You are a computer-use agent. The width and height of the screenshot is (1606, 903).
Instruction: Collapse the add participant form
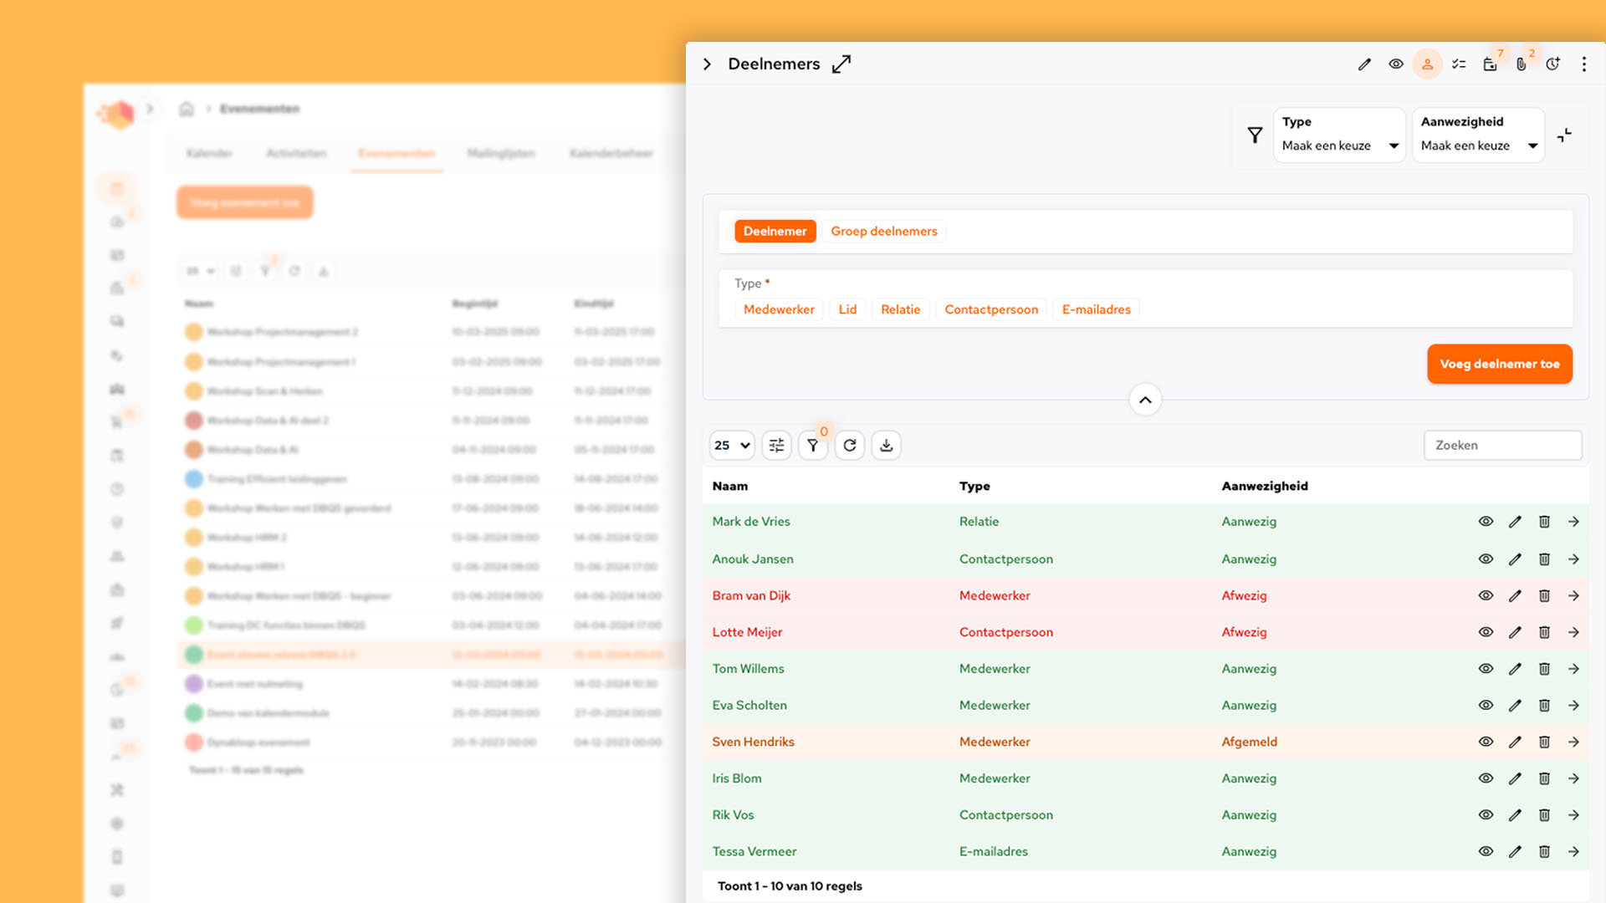click(1145, 400)
